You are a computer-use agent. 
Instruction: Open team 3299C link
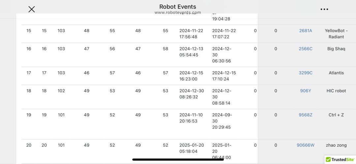[x=306, y=73]
